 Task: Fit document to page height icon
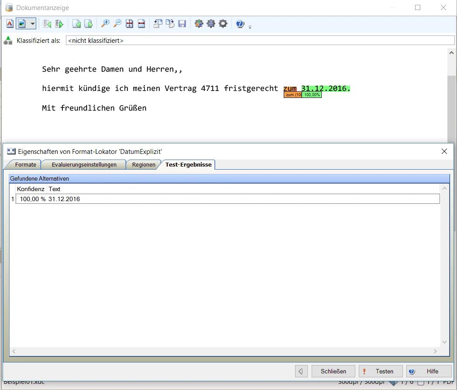(130, 24)
